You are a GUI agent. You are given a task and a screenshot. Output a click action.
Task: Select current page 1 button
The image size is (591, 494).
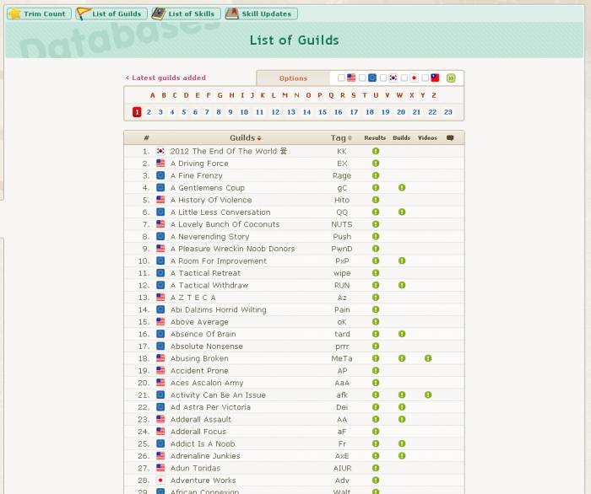click(137, 112)
